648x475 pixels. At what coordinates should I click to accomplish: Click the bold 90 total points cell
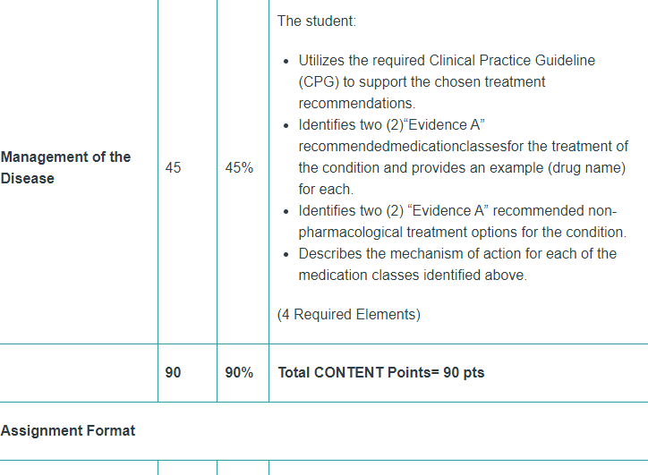coord(173,372)
